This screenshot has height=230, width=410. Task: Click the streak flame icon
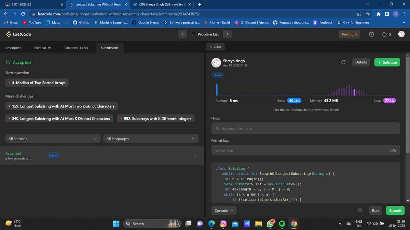tap(384, 34)
